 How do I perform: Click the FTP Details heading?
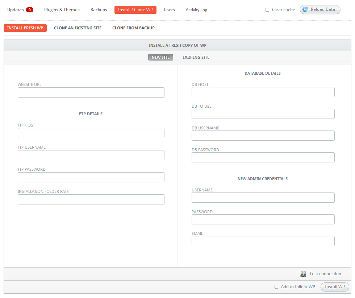tap(91, 114)
